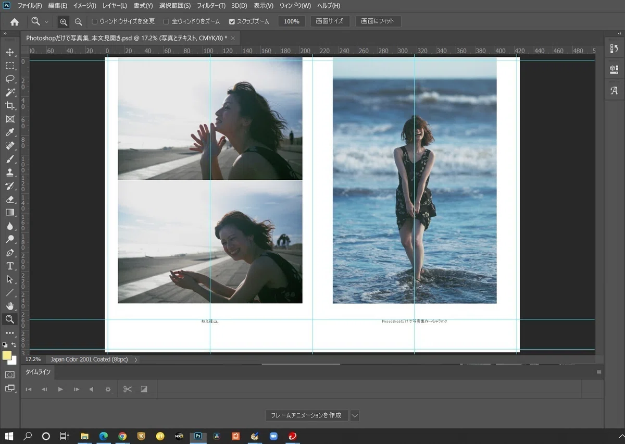
Task: Select the Move tool
Action: (10, 52)
